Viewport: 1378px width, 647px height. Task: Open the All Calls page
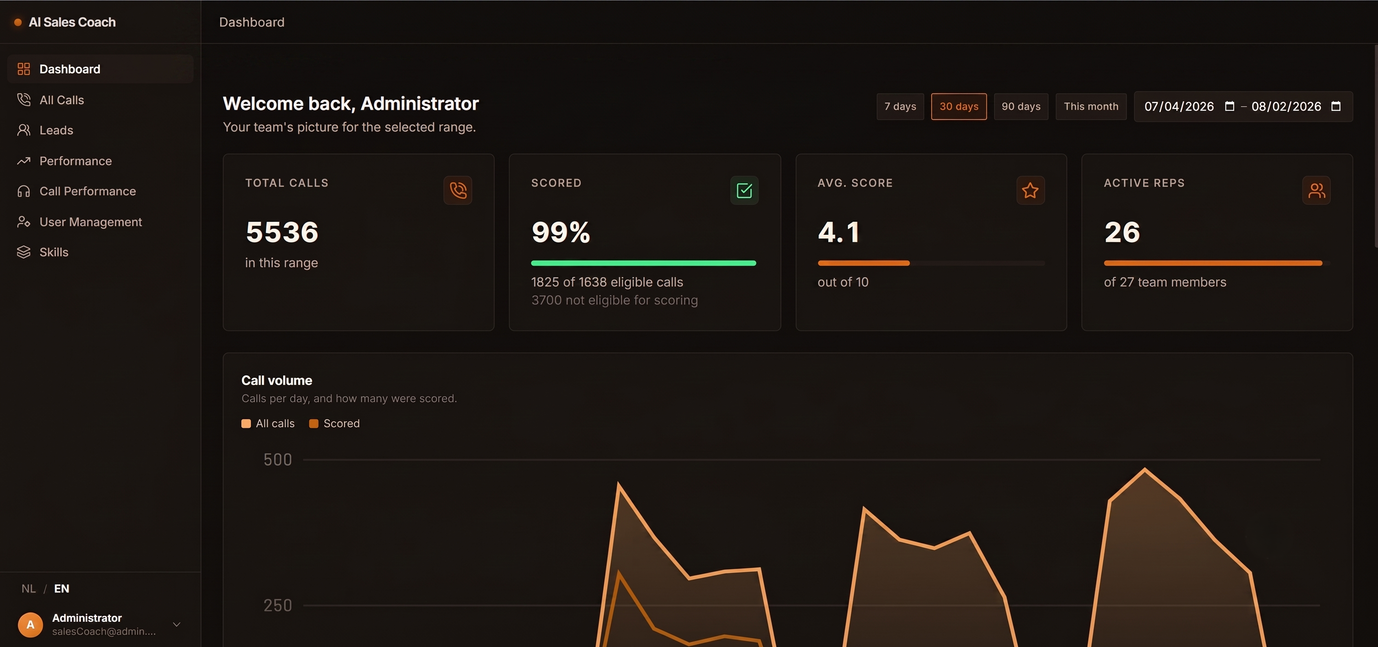(x=101, y=99)
